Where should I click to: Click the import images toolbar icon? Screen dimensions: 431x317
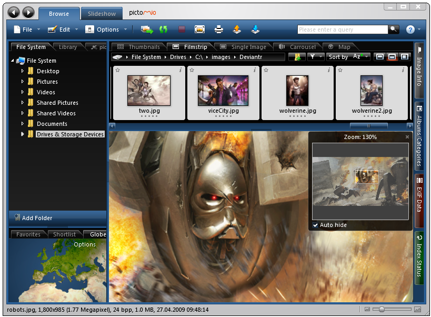pos(147,29)
